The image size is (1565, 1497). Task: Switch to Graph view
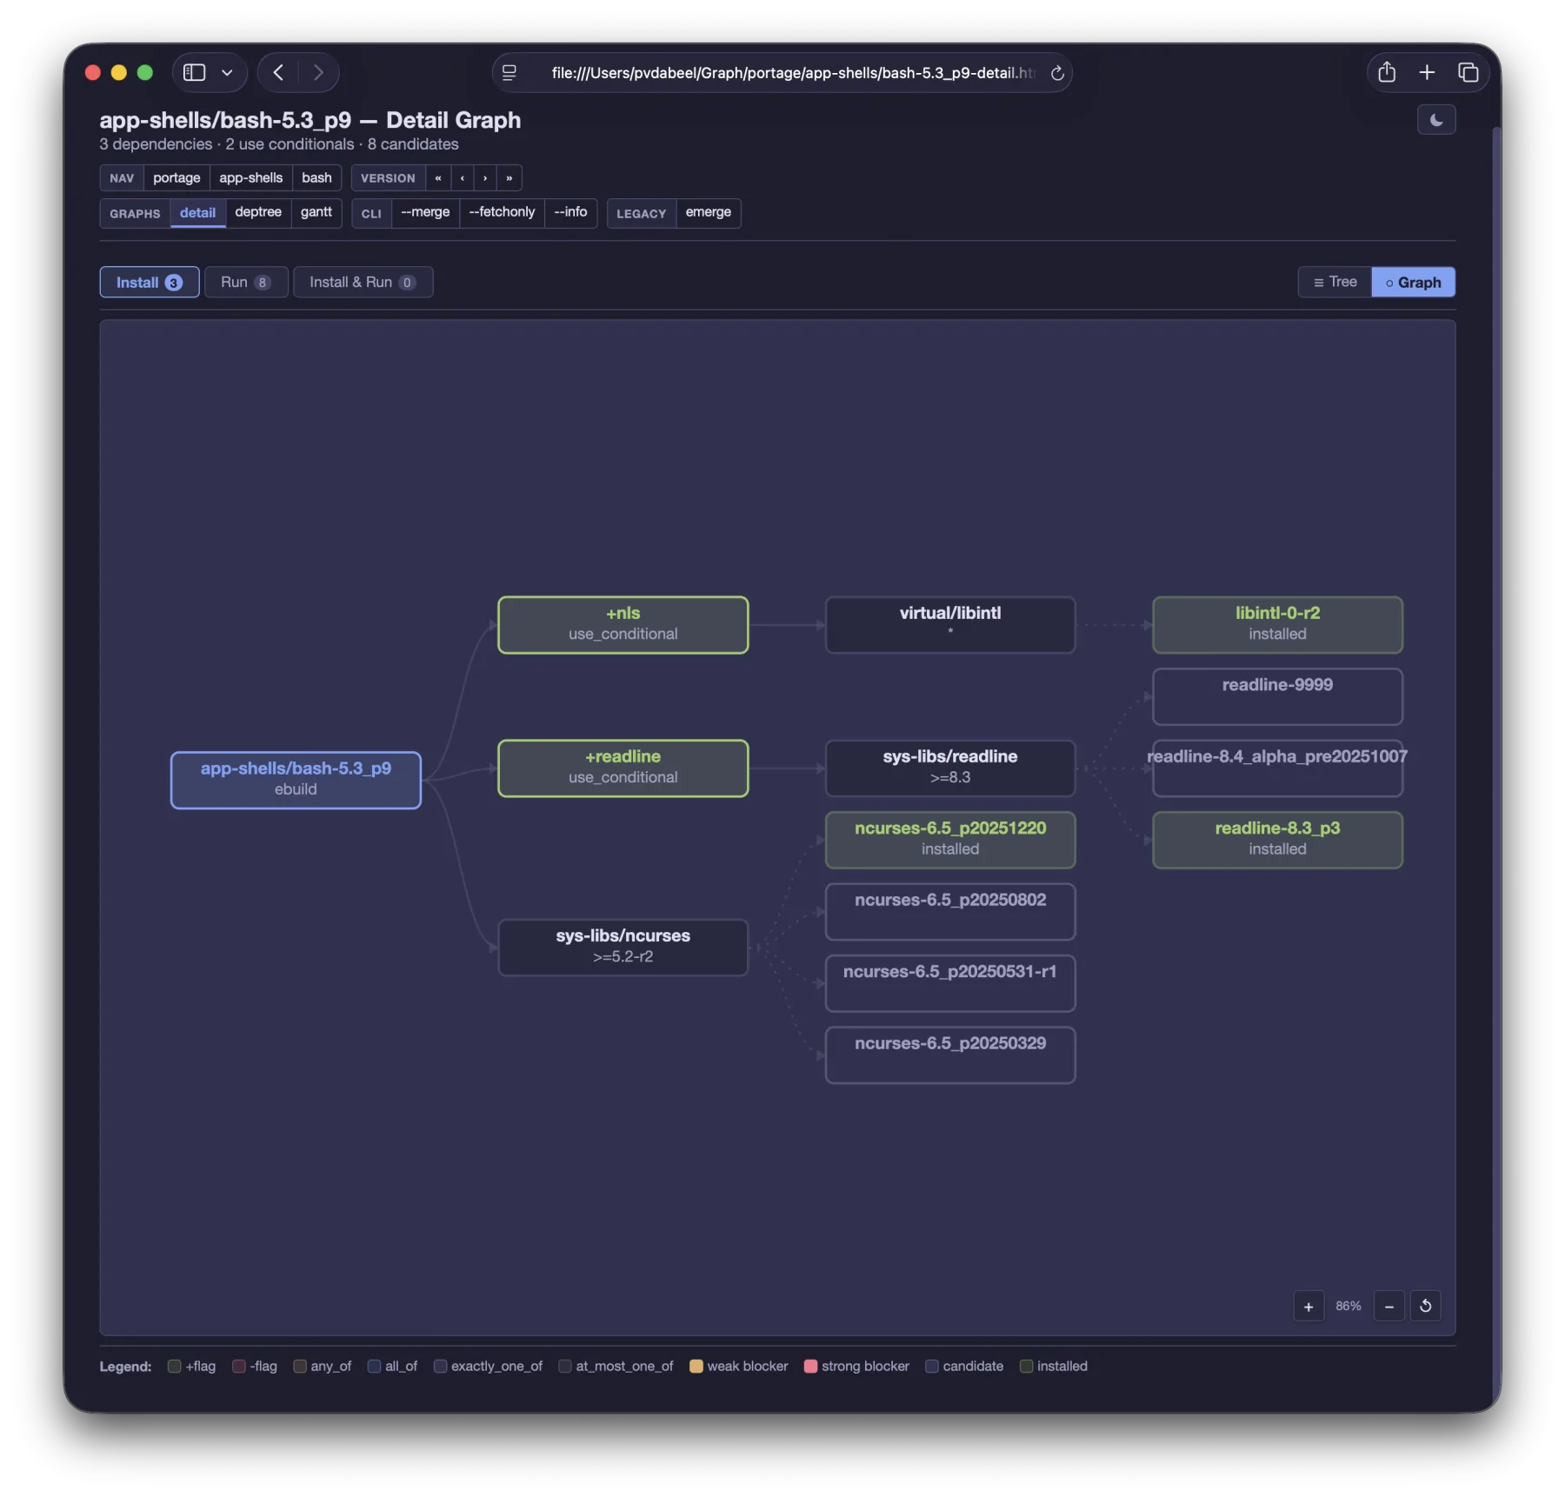(1413, 282)
